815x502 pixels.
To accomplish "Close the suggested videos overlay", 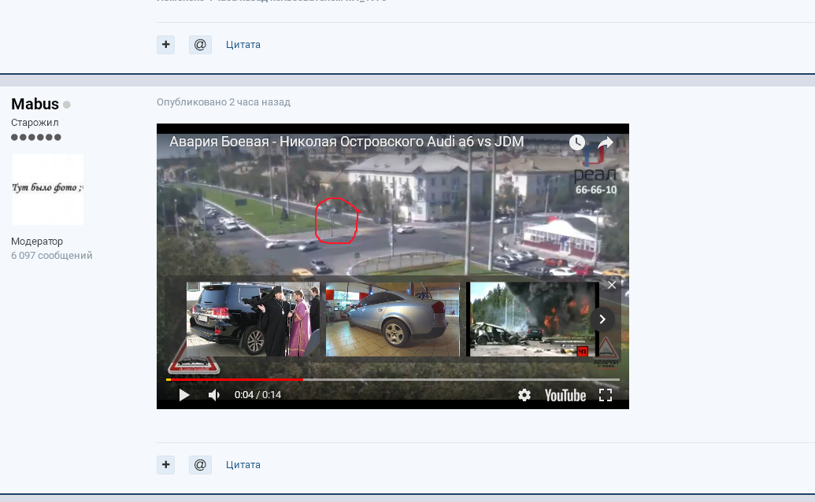I will pyautogui.click(x=612, y=285).
